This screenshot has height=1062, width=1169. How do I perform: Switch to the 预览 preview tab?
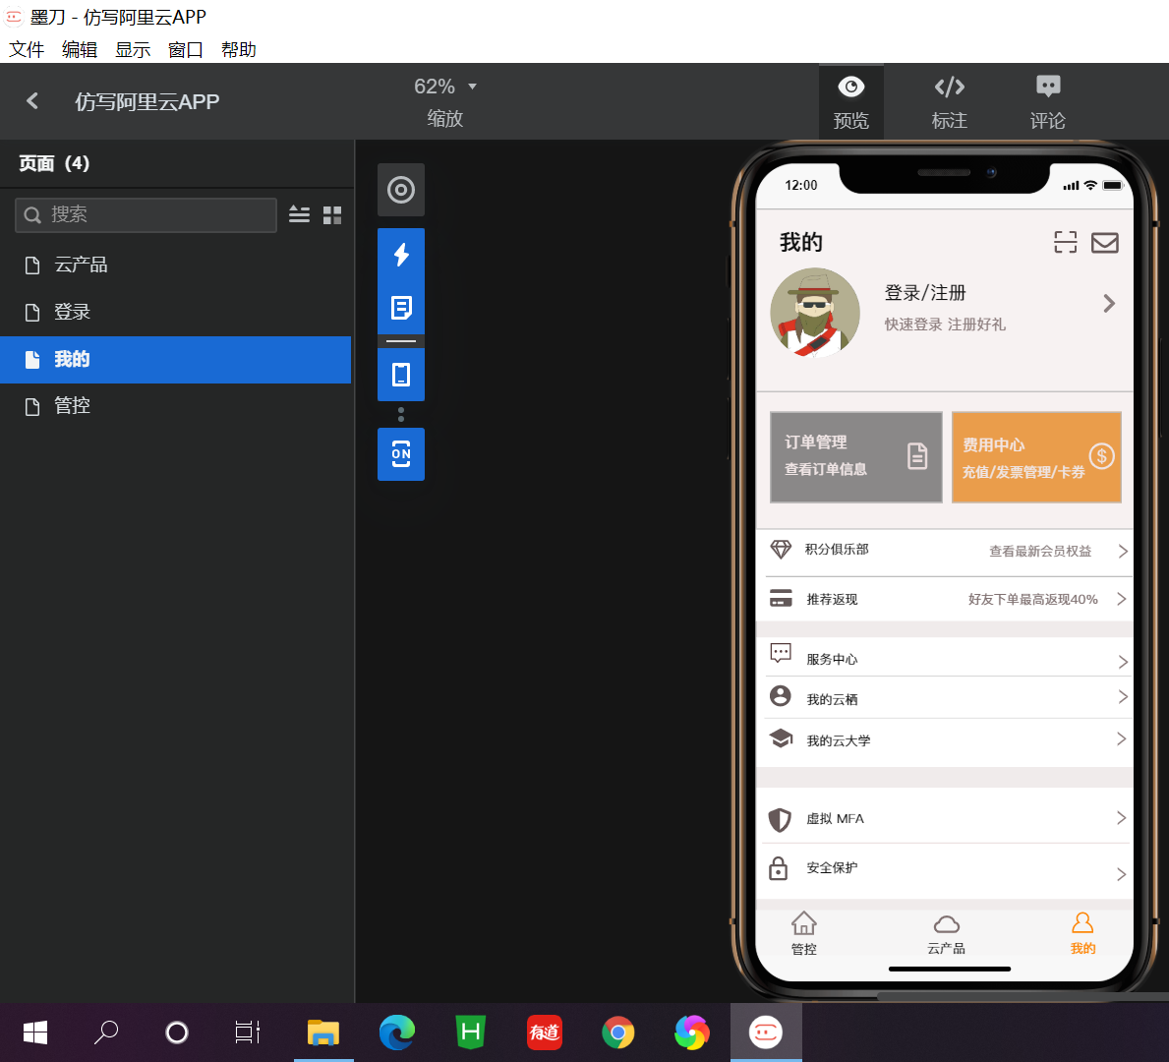[850, 102]
